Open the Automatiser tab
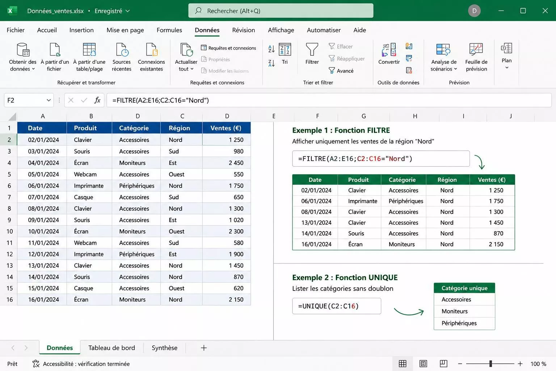The image size is (556, 371). (x=324, y=30)
